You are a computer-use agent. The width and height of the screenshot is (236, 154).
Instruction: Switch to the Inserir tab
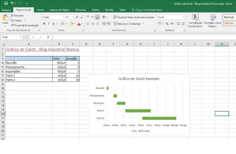[x=40, y=10]
